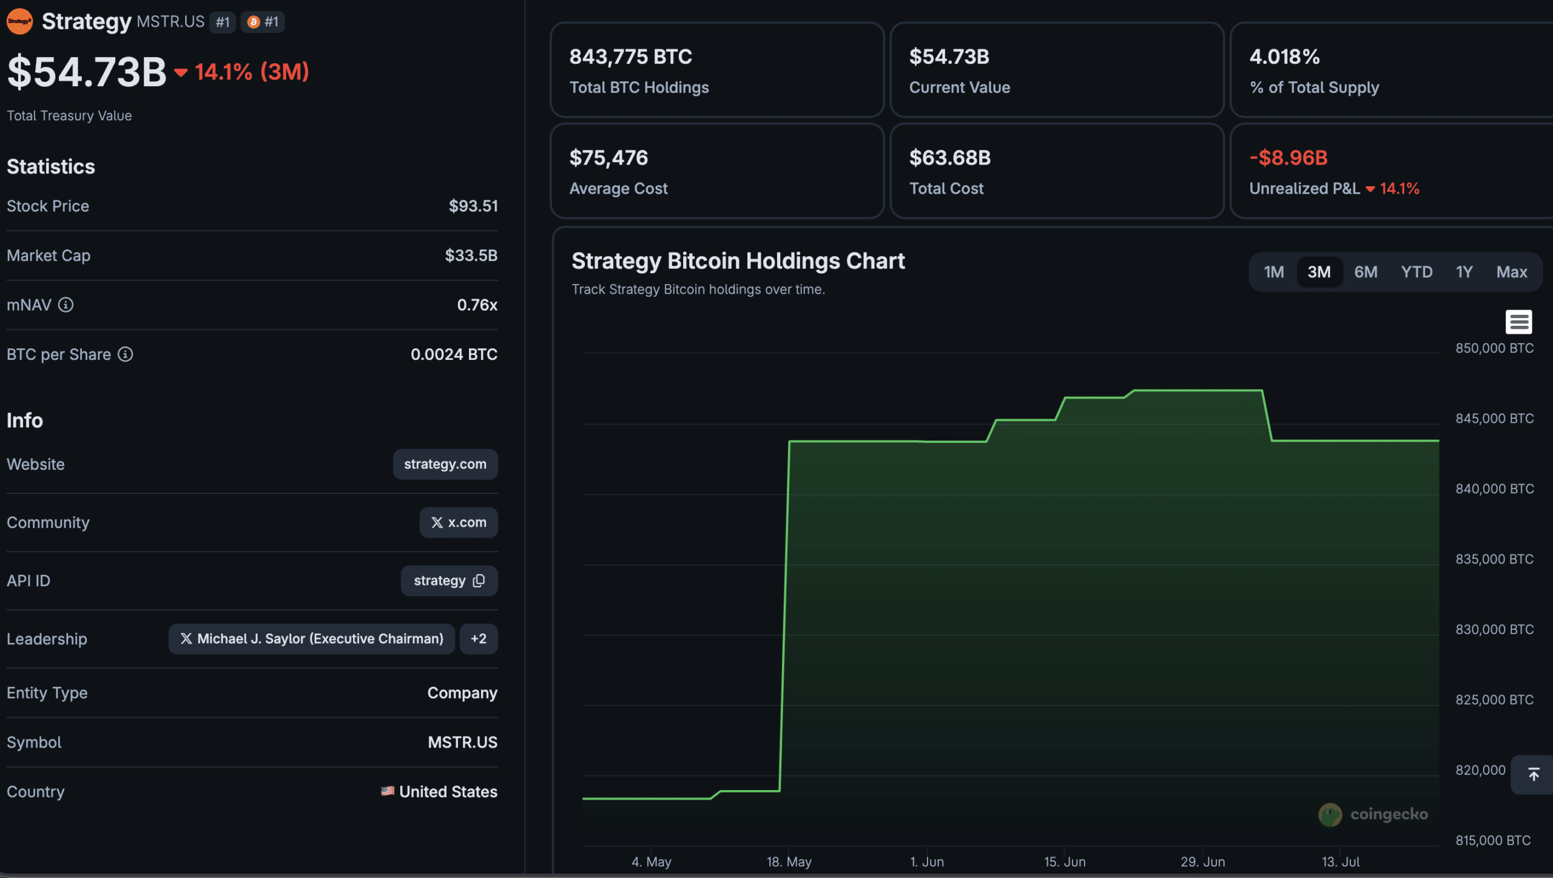
Task: Click the #1 rank badge beside MSTR.US
Action: coord(223,22)
